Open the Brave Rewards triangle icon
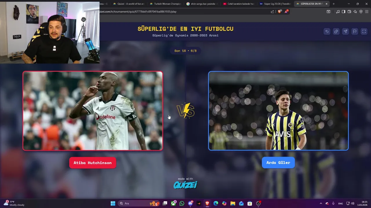 pos(286,12)
